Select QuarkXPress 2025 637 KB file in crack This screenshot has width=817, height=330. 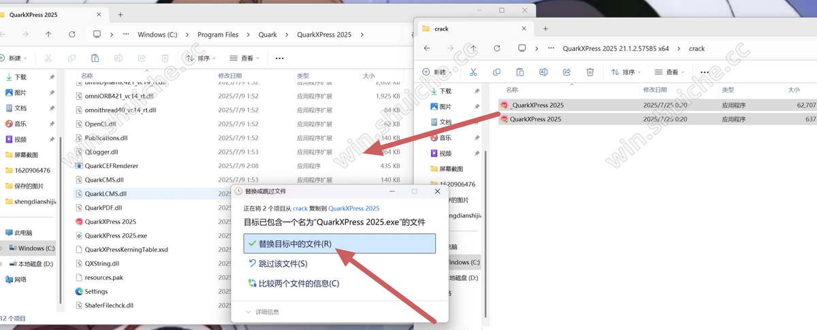click(x=658, y=118)
